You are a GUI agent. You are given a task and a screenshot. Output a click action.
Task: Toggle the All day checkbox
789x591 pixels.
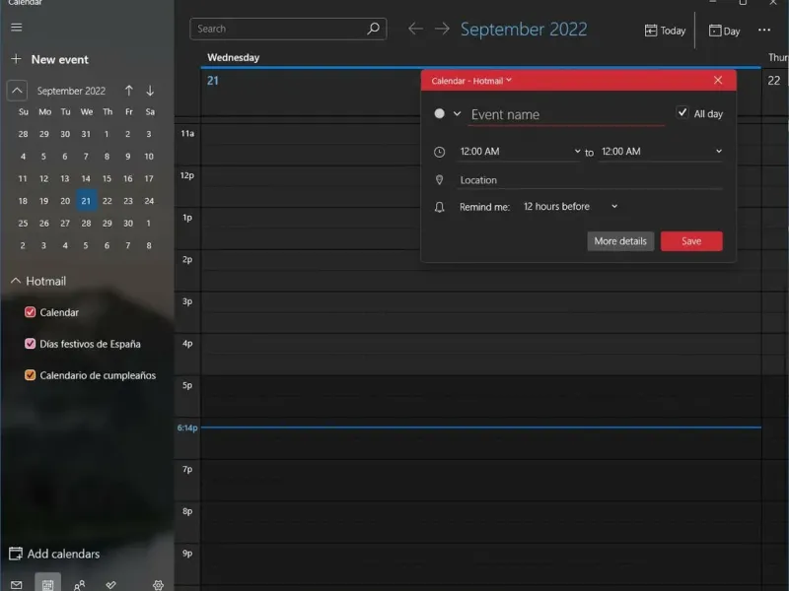point(682,112)
